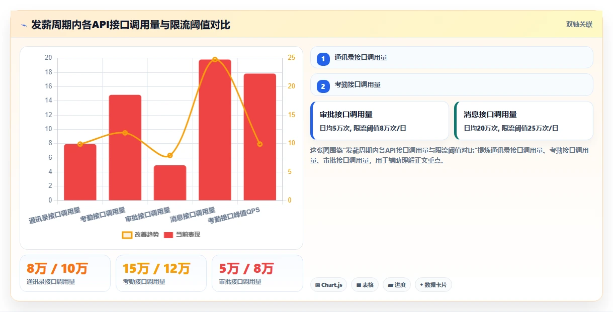Click the 双轴关联 label in header
The image size is (613, 312).
click(579, 24)
